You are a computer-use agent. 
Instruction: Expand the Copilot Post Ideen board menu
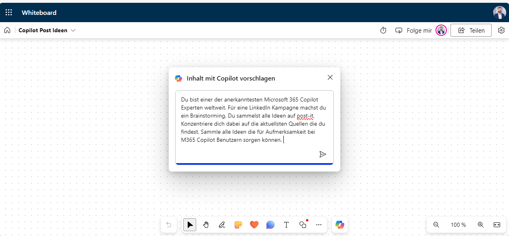coord(73,30)
